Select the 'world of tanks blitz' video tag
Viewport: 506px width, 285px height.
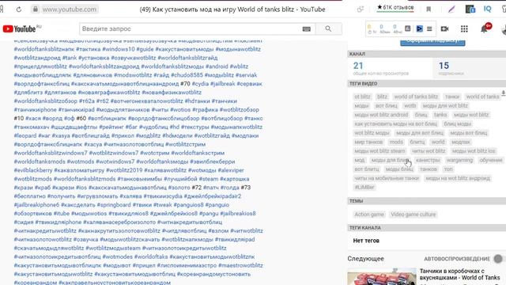[x=416, y=97]
